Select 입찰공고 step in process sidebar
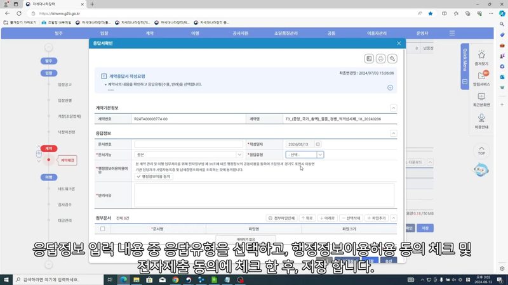 pos(65,85)
